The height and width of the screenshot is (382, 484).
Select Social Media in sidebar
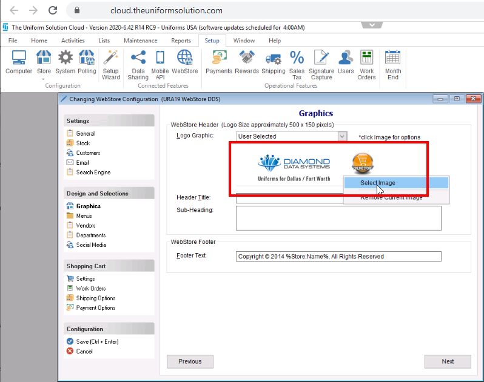(86, 245)
